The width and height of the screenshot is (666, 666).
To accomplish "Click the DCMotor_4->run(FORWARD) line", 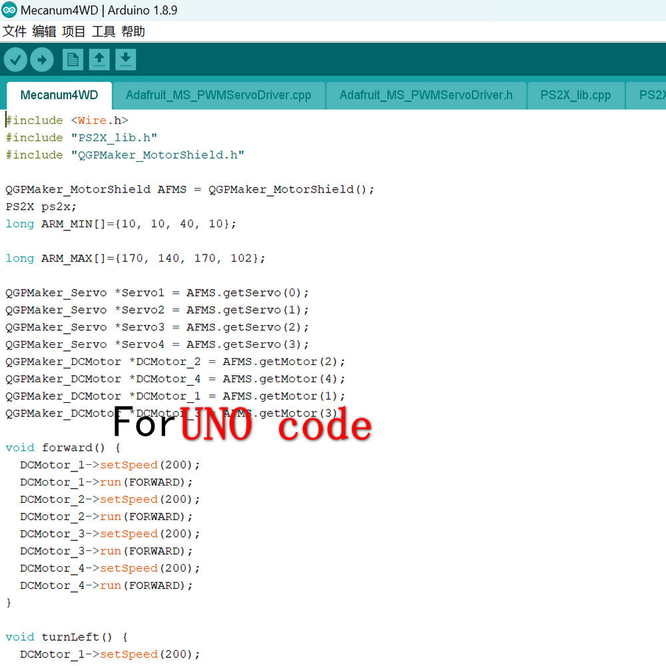I will coord(106,585).
